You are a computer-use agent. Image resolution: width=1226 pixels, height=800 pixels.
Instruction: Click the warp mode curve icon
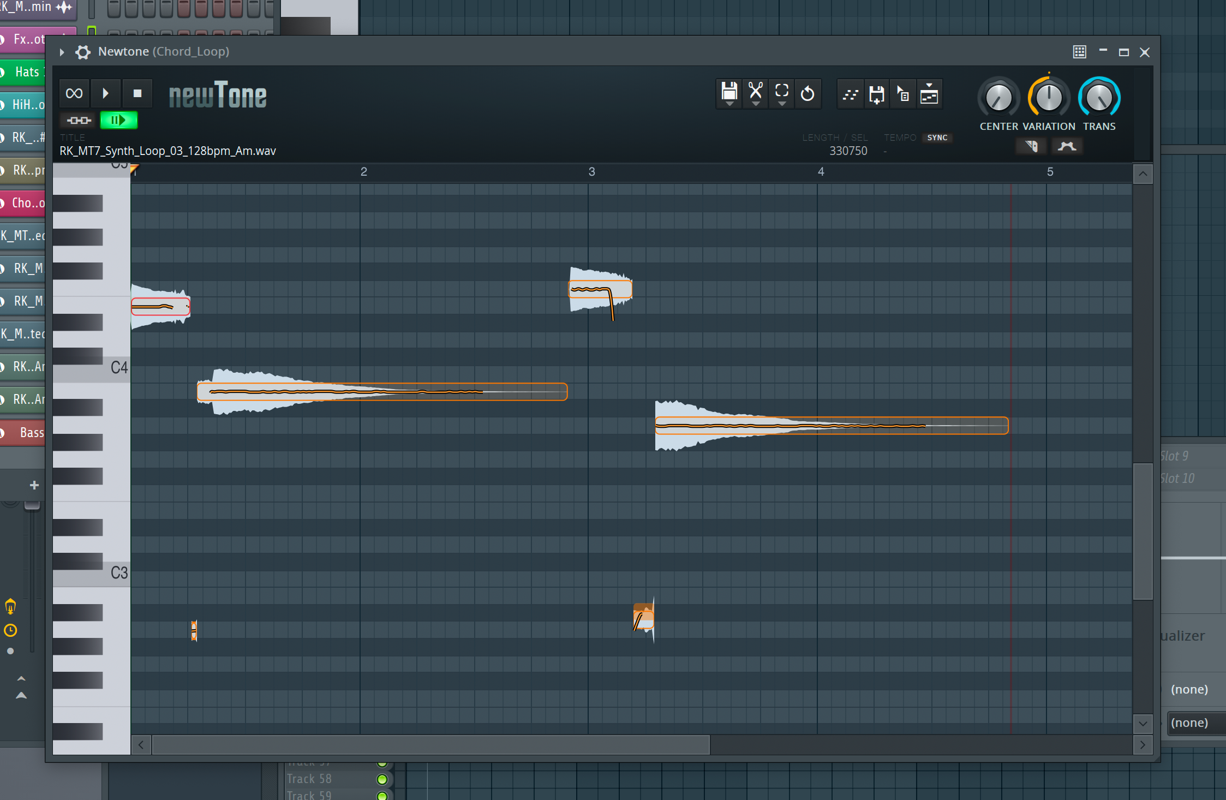tap(1067, 146)
